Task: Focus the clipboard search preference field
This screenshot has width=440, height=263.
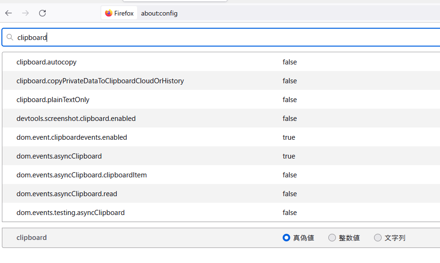Action: [222, 37]
